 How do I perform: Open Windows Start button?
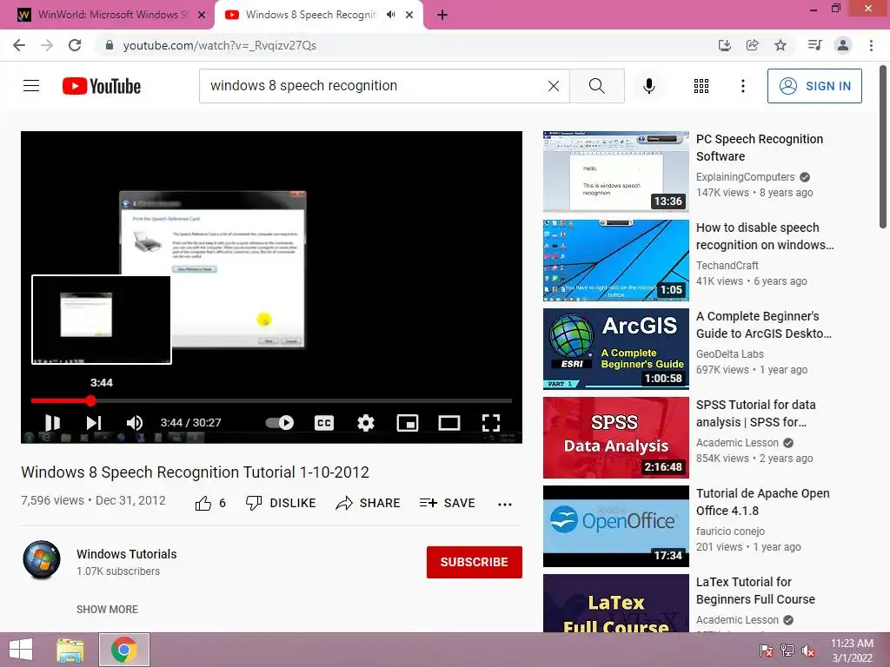click(x=21, y=650)
